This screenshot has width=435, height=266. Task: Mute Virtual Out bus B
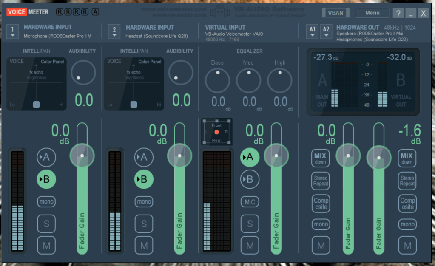pos(407,246)
